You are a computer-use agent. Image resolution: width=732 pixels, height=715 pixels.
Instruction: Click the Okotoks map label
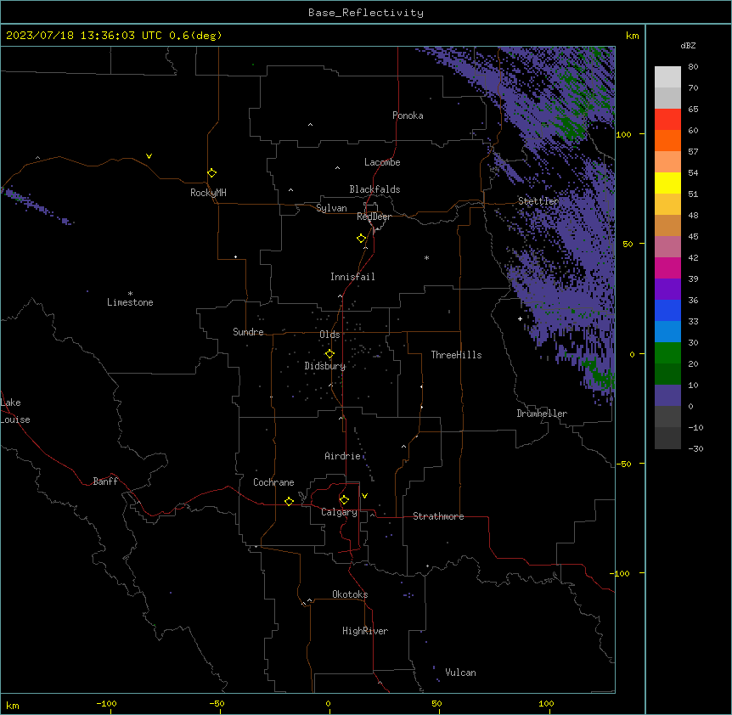[x=350, y=594]
